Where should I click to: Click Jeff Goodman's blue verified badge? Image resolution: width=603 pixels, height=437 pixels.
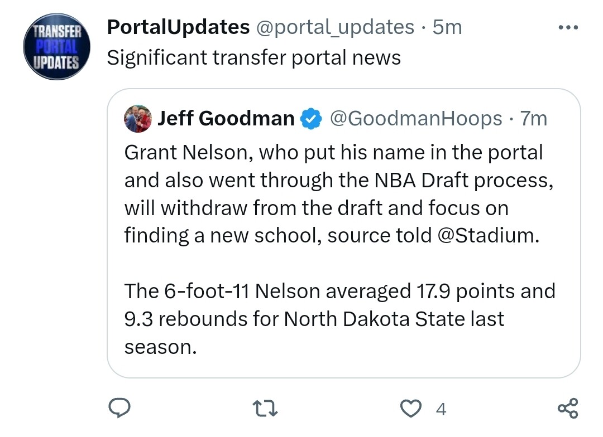click(x=311, y=119)
